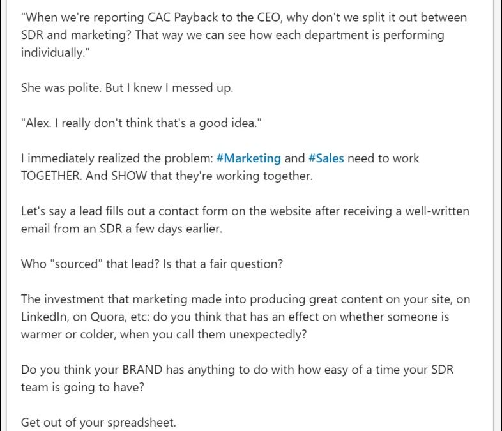Click the word "unexpectedly" in the post

click(271, 334)
